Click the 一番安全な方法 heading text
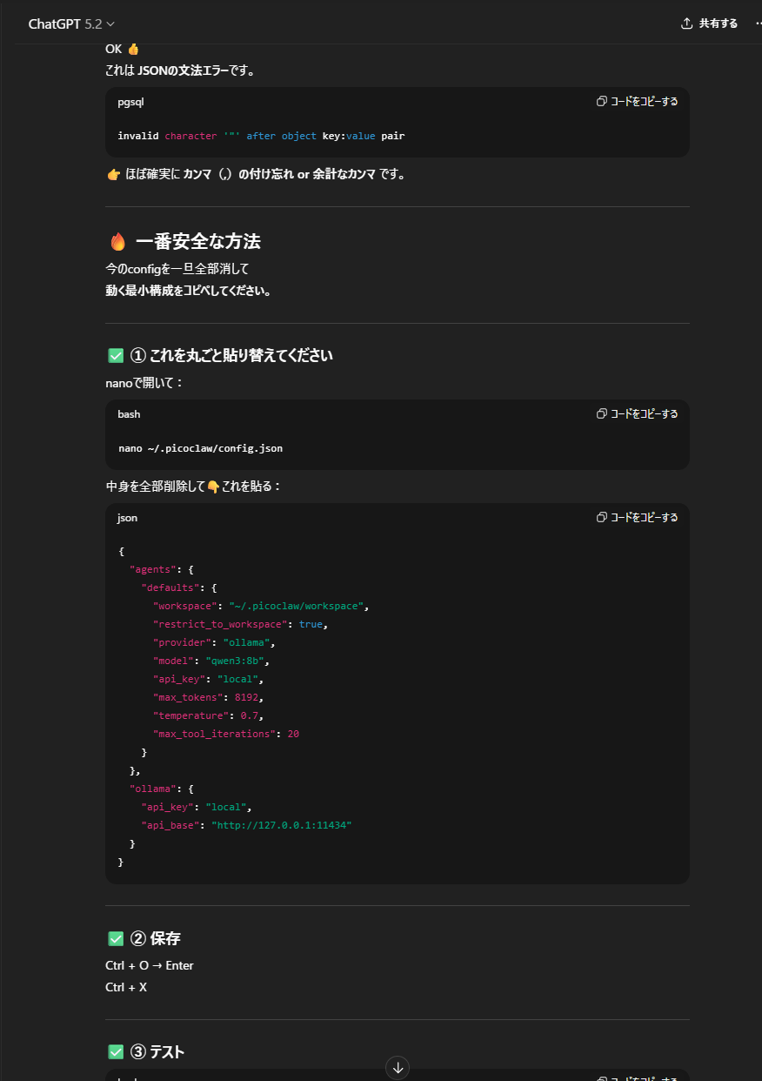This screenshot has height=1081, width=762. click(x=198, y=242)
